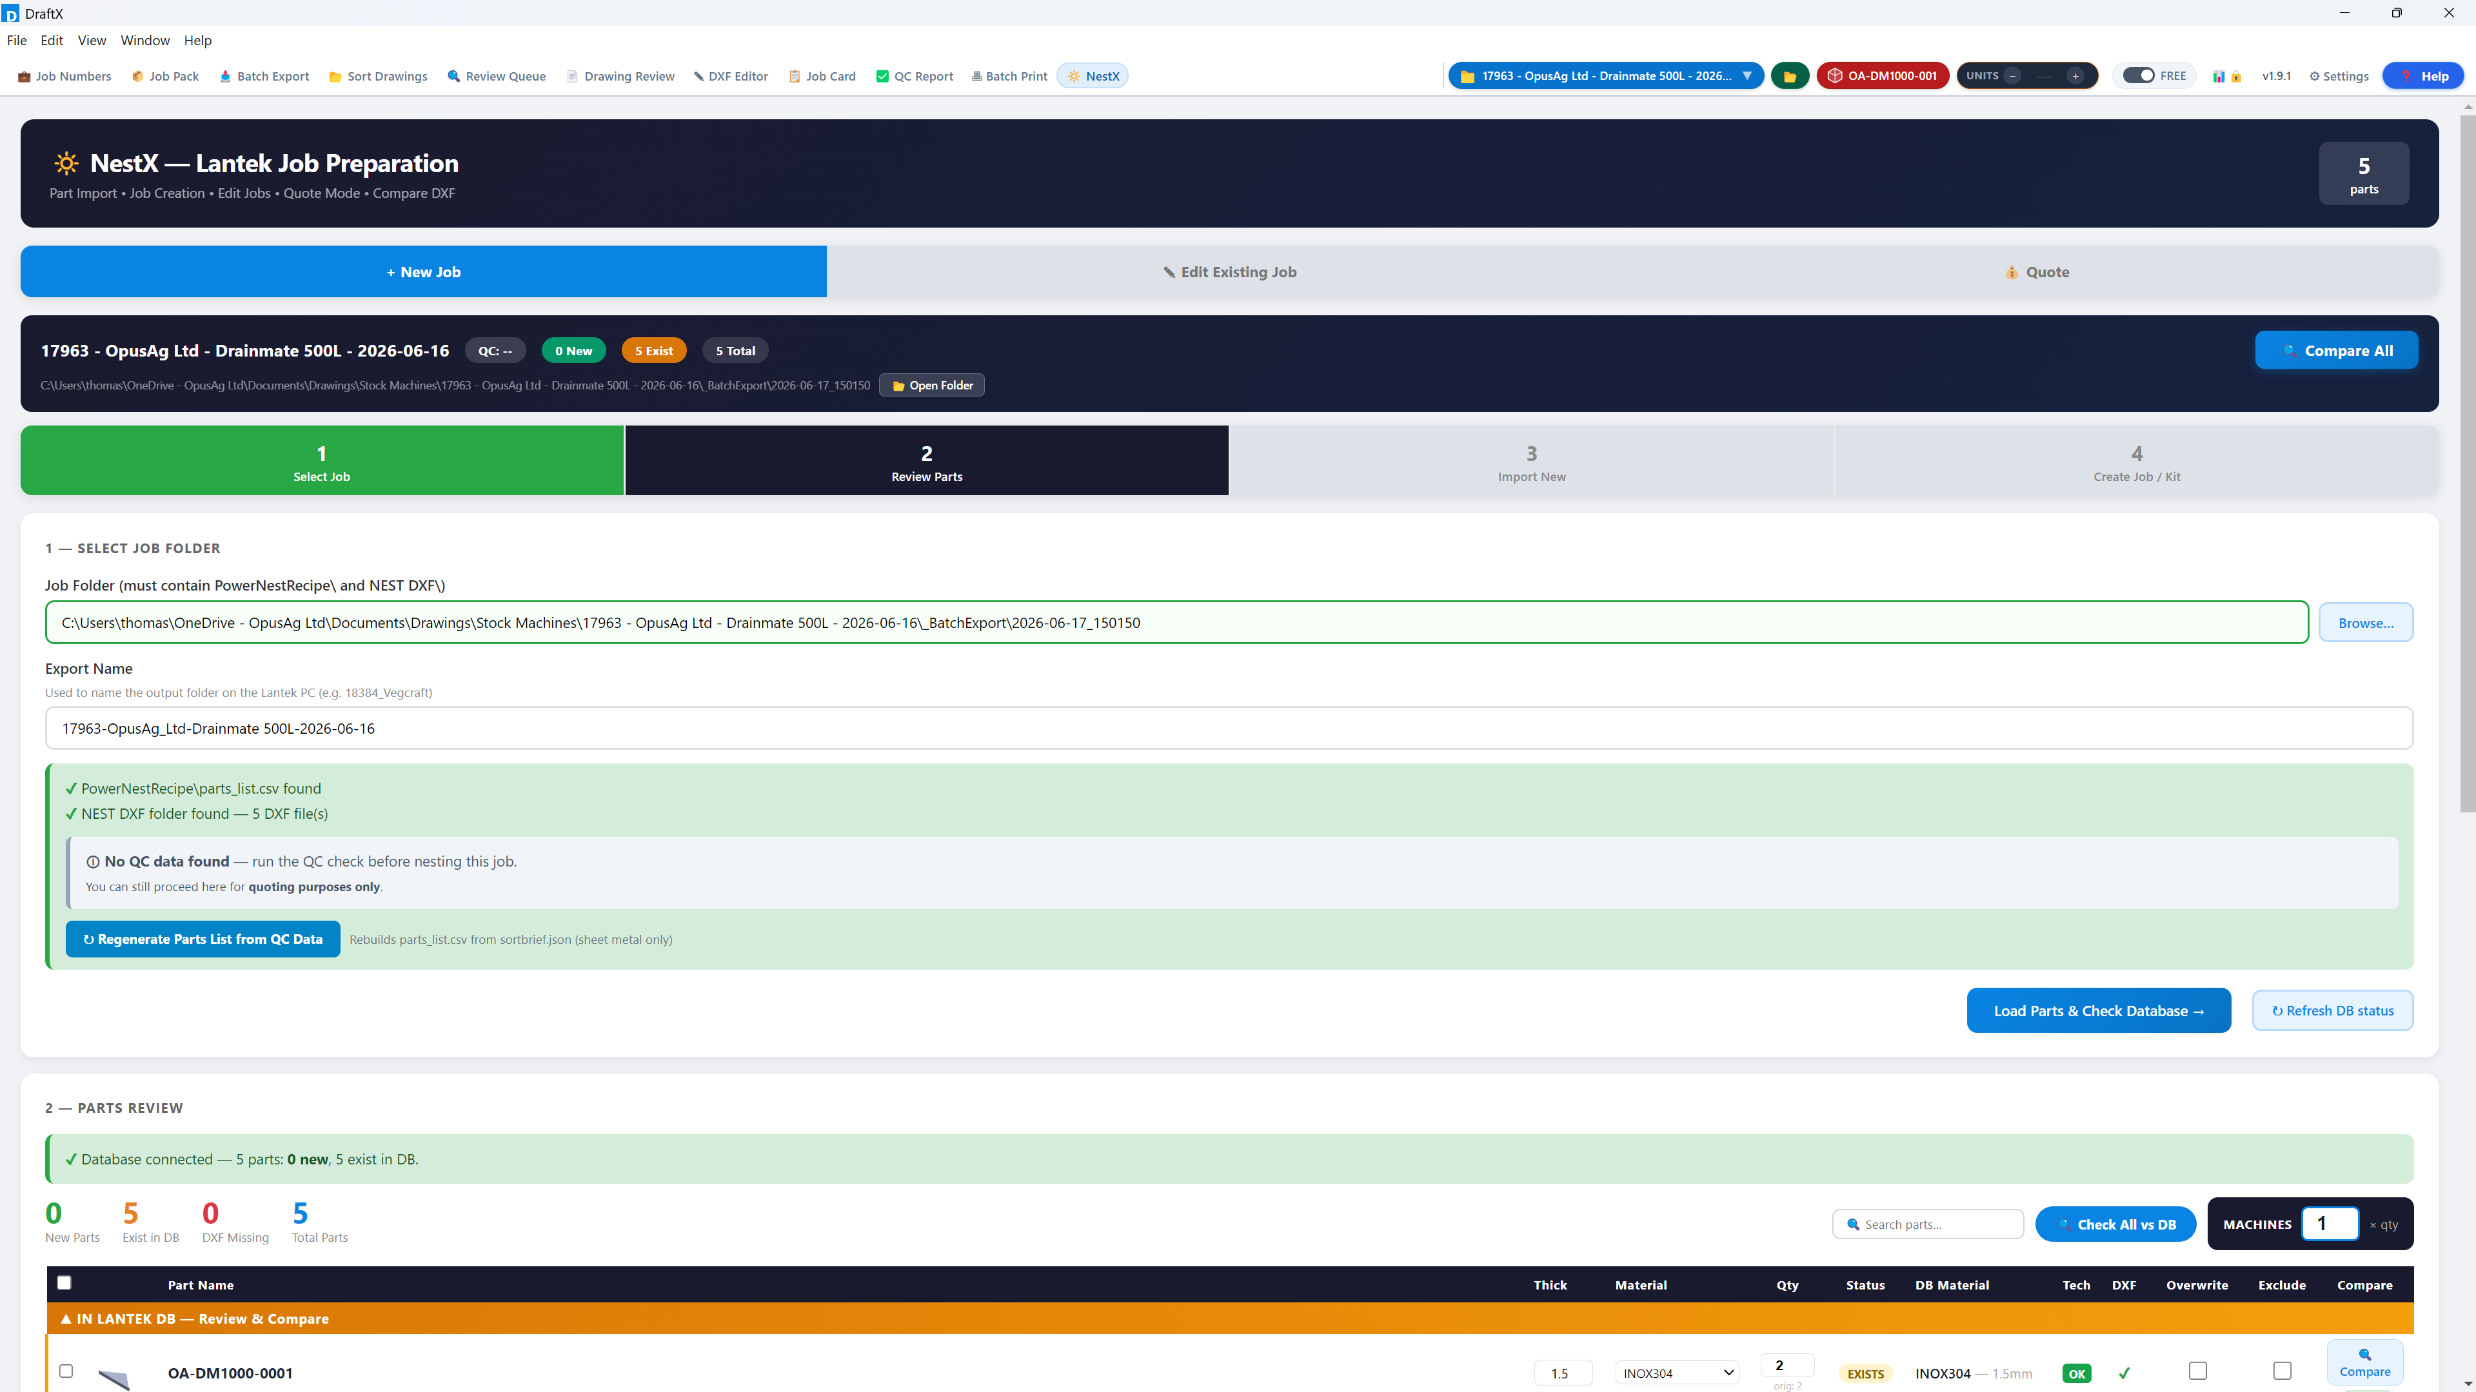2476x1392 pixels.
Task: Open Settings gear
Action: (x=2339, y=76)
